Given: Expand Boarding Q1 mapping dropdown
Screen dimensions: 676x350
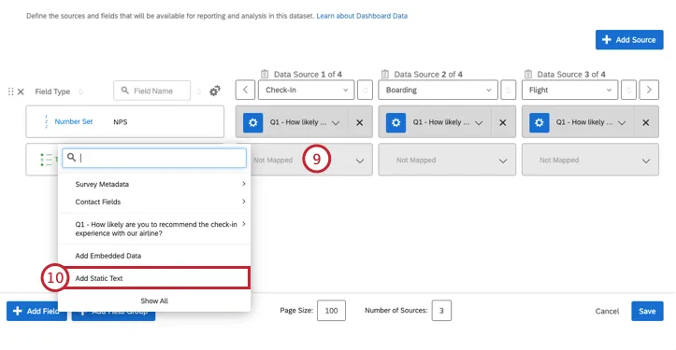Looking at the screenshot, I should (x=479, y=122).
